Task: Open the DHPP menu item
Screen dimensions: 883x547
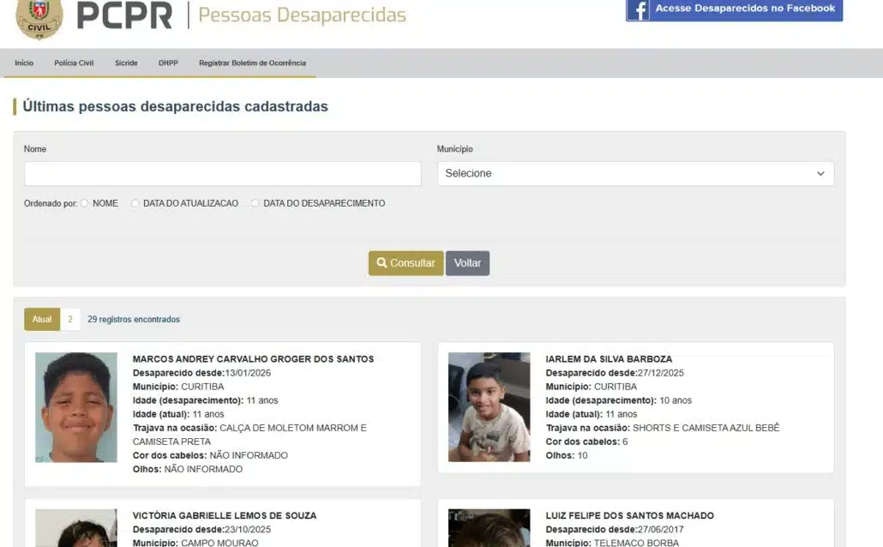Action: click(168, 62)
